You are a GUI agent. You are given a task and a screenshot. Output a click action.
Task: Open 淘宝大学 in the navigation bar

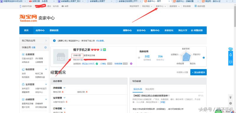pyautogui.click(x=183, y=30)
